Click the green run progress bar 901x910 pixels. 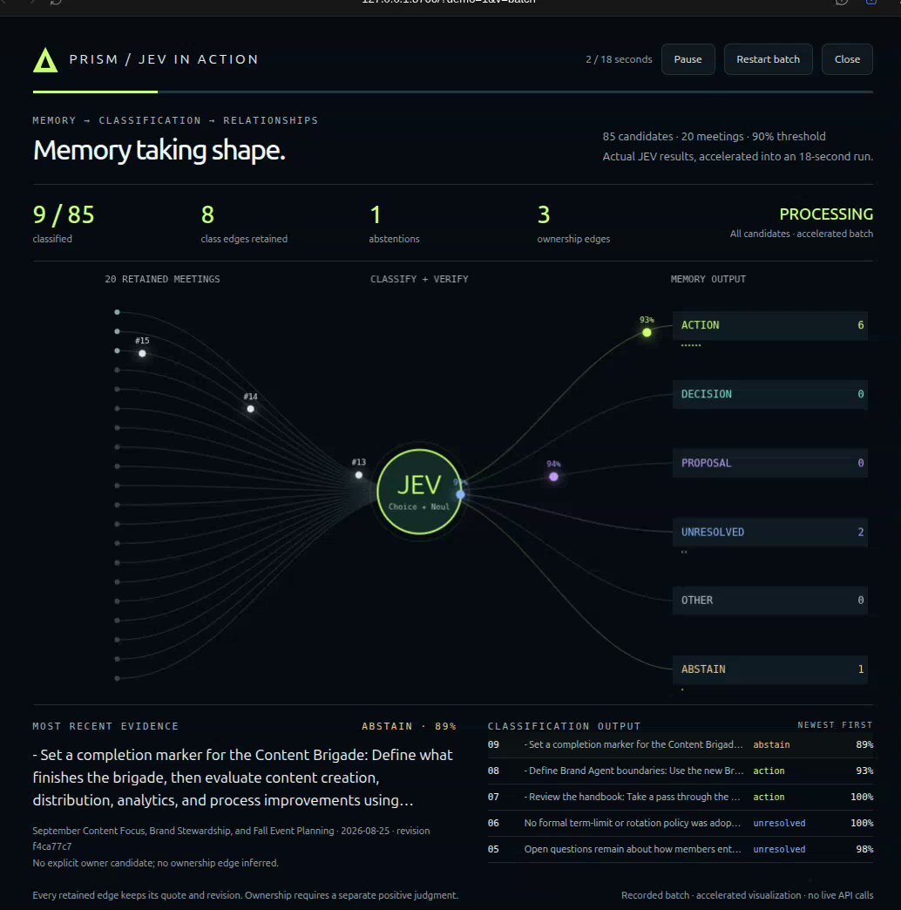pos(95,92)
